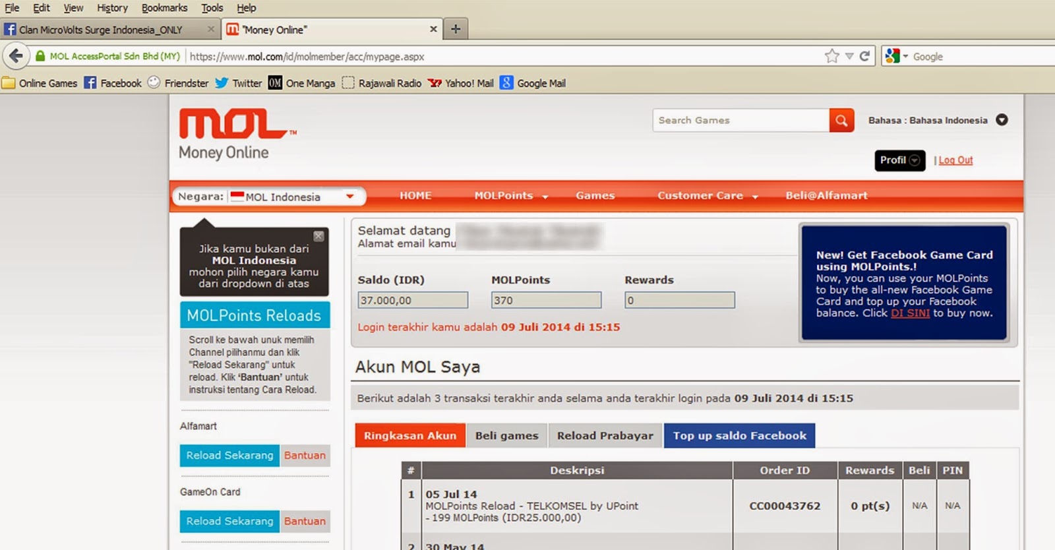Click Reload Sekarang under Alfamart

pyautogui.click(x=229, y=455)
